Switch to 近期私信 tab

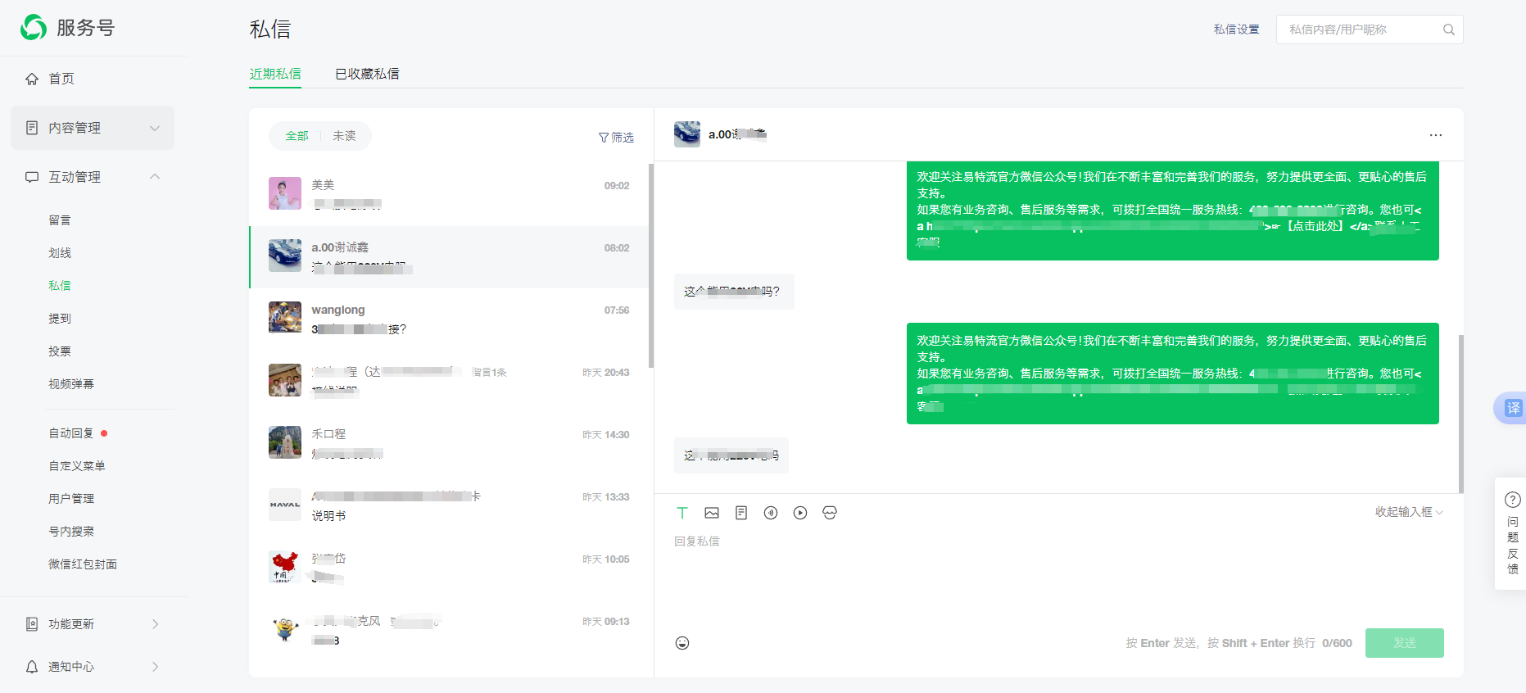click(275, 74)
